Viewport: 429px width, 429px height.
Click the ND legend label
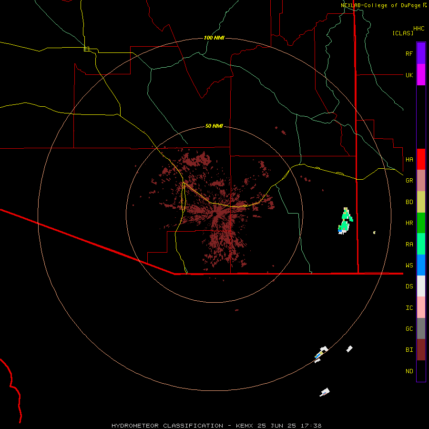(x=409, y=371)
